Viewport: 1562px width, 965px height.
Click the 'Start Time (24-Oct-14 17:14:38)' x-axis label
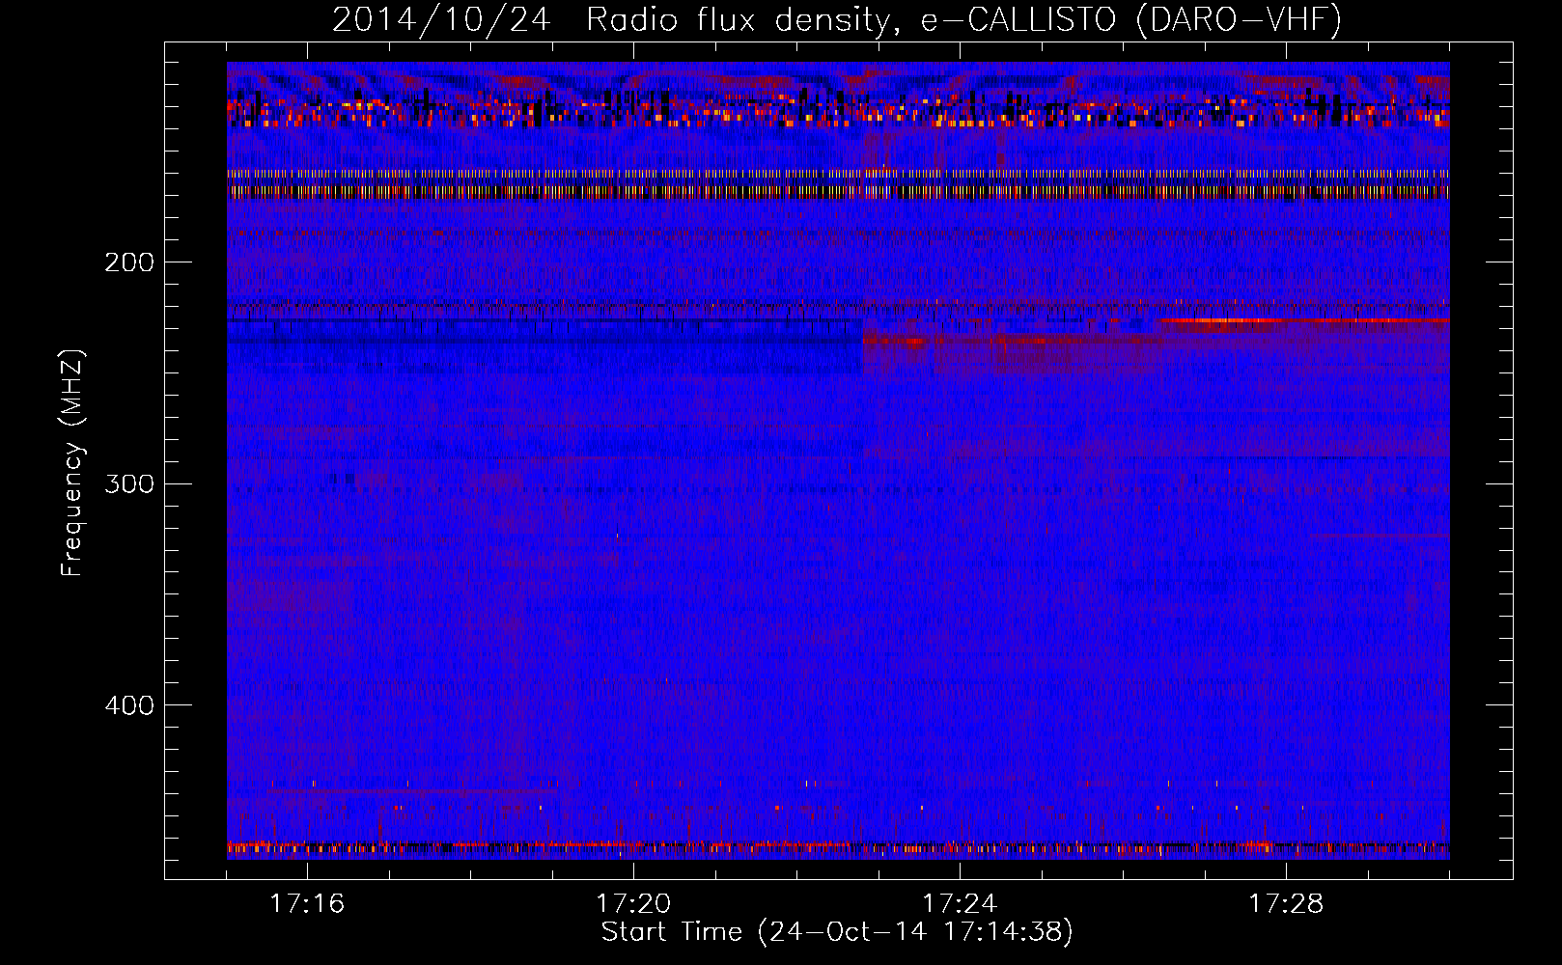coord(837,932)
